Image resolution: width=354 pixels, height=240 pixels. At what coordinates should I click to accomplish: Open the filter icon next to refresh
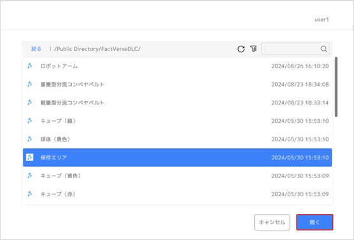[253, 49]
